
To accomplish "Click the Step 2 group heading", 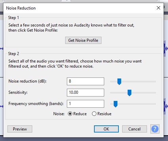I will pyautogui.click(x=14, y=54).
